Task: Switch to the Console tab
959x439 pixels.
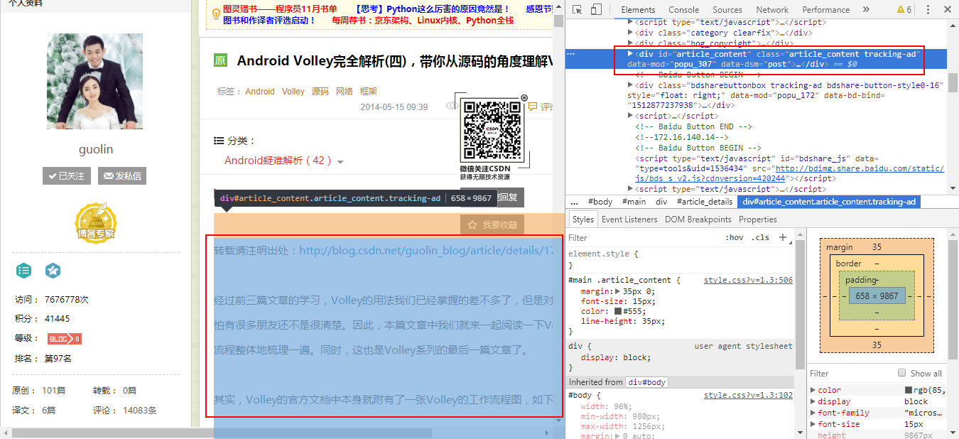Action: click(683, 10)
